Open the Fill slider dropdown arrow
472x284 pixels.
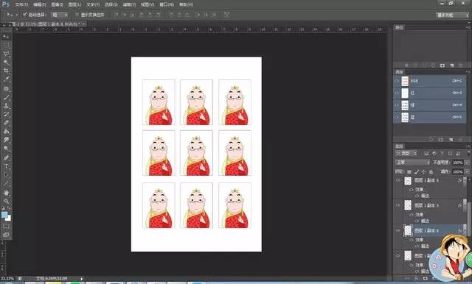(x=467, y=171)
